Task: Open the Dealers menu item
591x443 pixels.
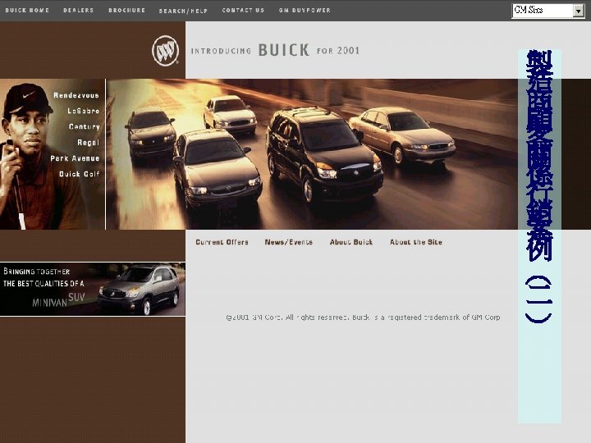Action: [x=79, y=10]
